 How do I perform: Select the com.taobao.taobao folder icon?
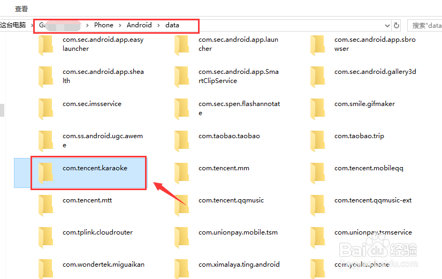[x=182, y=141]
